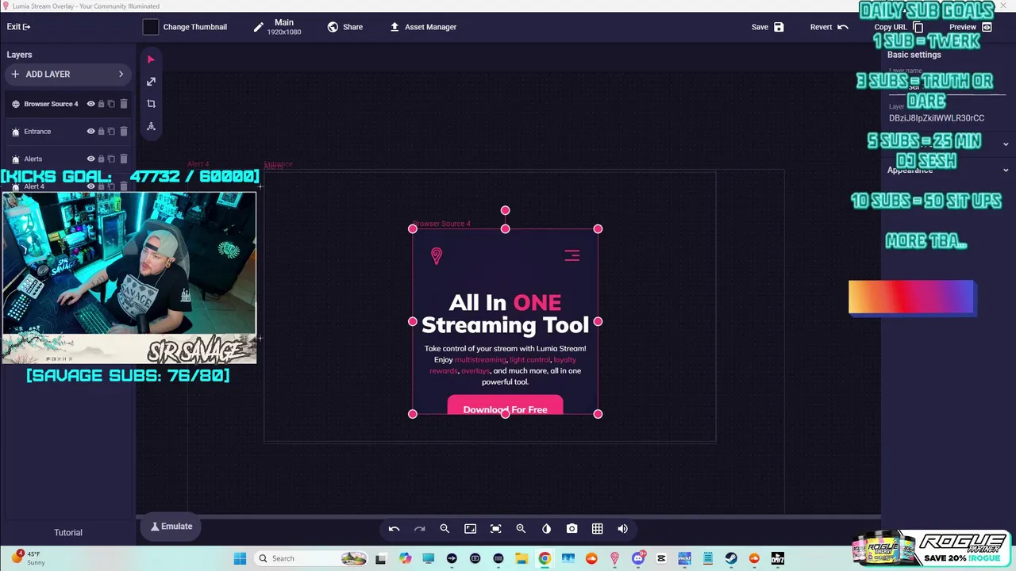This screenshot has height=571, width=1016.
Task: Hide the Alert 4 layer
Action: coord(90,186)
